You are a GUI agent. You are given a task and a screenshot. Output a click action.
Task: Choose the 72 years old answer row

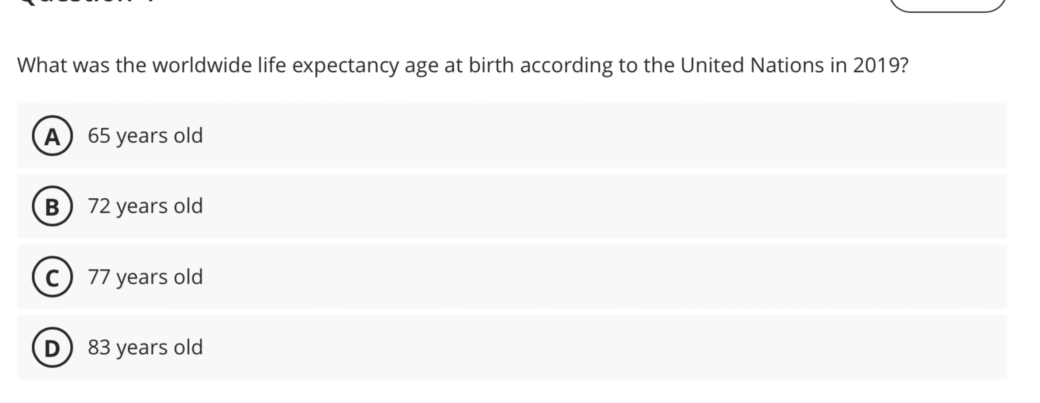(x=520, y=206)
